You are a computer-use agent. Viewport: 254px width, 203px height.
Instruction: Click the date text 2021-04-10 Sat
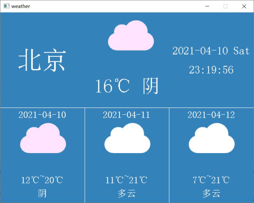coord(211,51)
